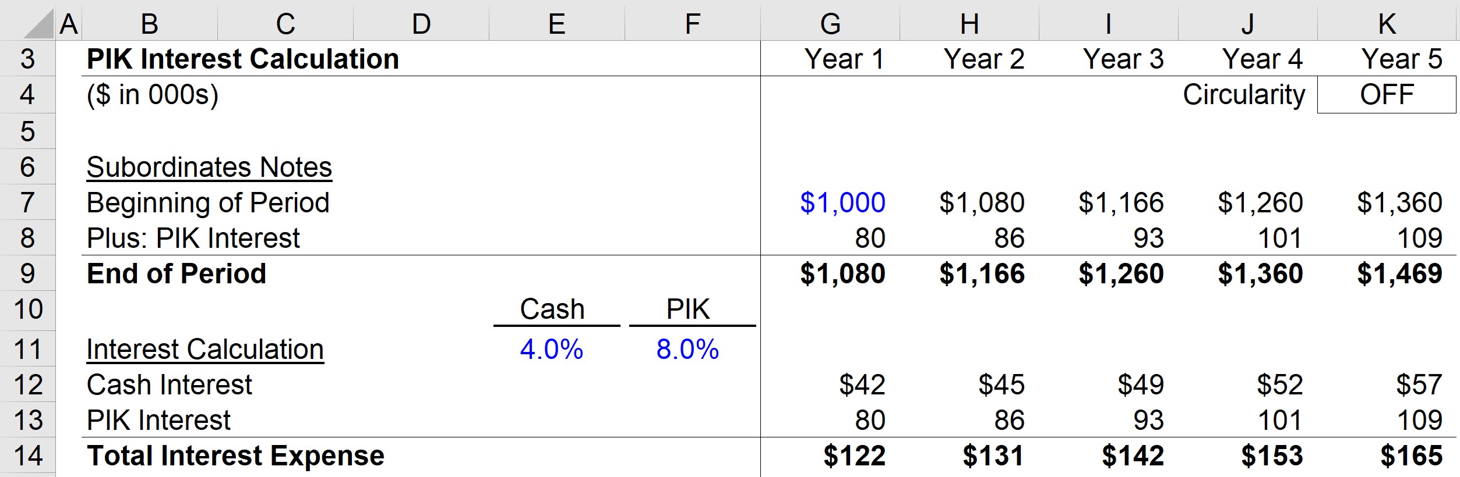The width and height of the screenshot is (1460, 477).
Task: Select row 7 header
Action: pyautogui.click(x=27, y=202)
